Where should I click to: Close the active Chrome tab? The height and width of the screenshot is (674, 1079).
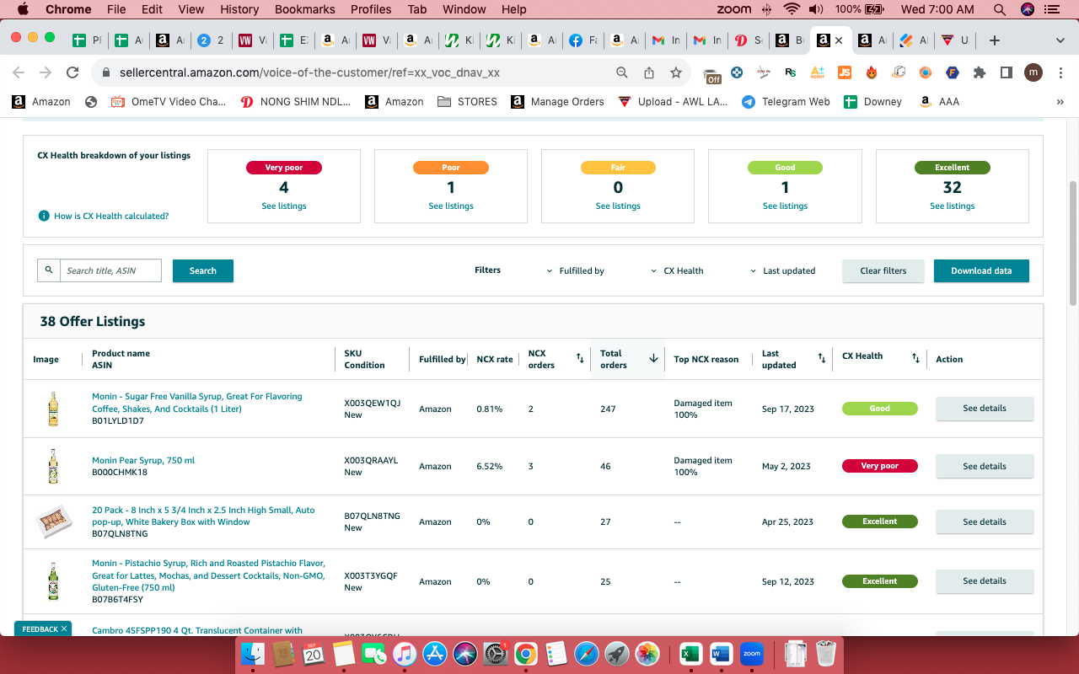[x=839, y=40]
